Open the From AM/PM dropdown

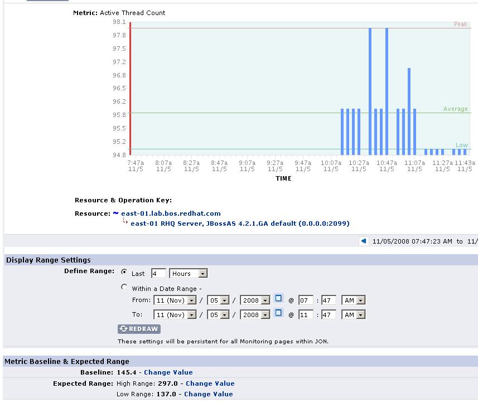(x=353, y=300)
